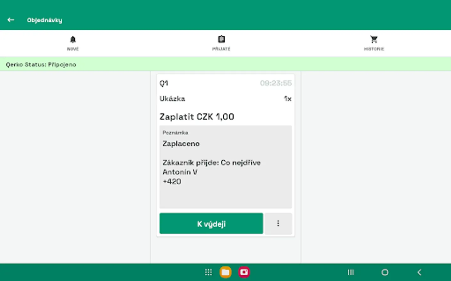Open the three-dot order options menu
The width and height of the screenshot is (451, 281).
coord(278,224)
